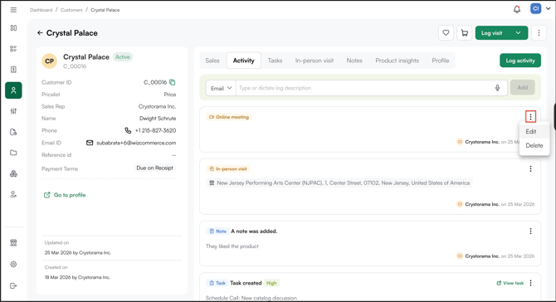Image resolution: width=556 pixels, height=302 pixels.
Task: Follow the Go to profile link
Action: (x=65, y=195)
